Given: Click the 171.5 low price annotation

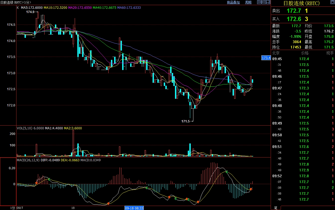Looking at the screenshot, I should click(x=185, y=121).
